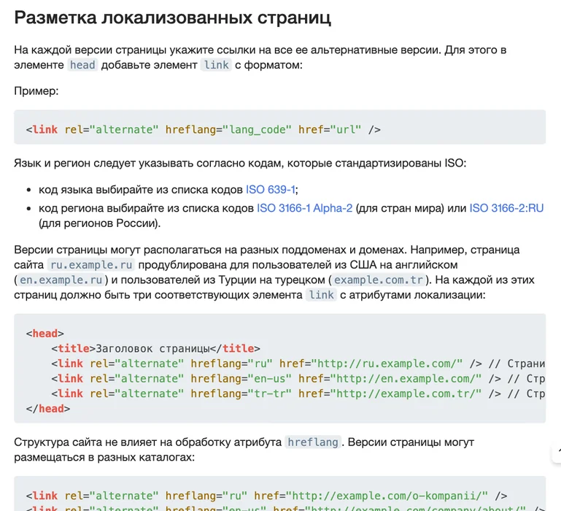Click the code line with hreflang="tr-tr"
Screen dimensions: 561x511
[x=298, y=393]
